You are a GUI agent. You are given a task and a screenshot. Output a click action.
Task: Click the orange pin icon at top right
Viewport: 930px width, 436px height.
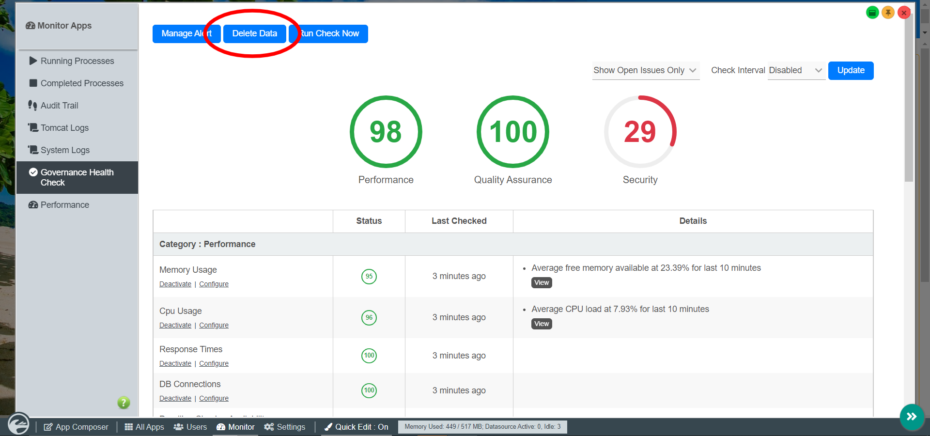point(888,13)
